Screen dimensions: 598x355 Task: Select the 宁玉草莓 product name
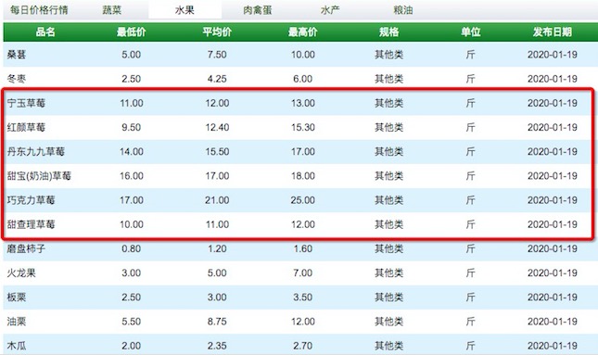click(26, 103)
